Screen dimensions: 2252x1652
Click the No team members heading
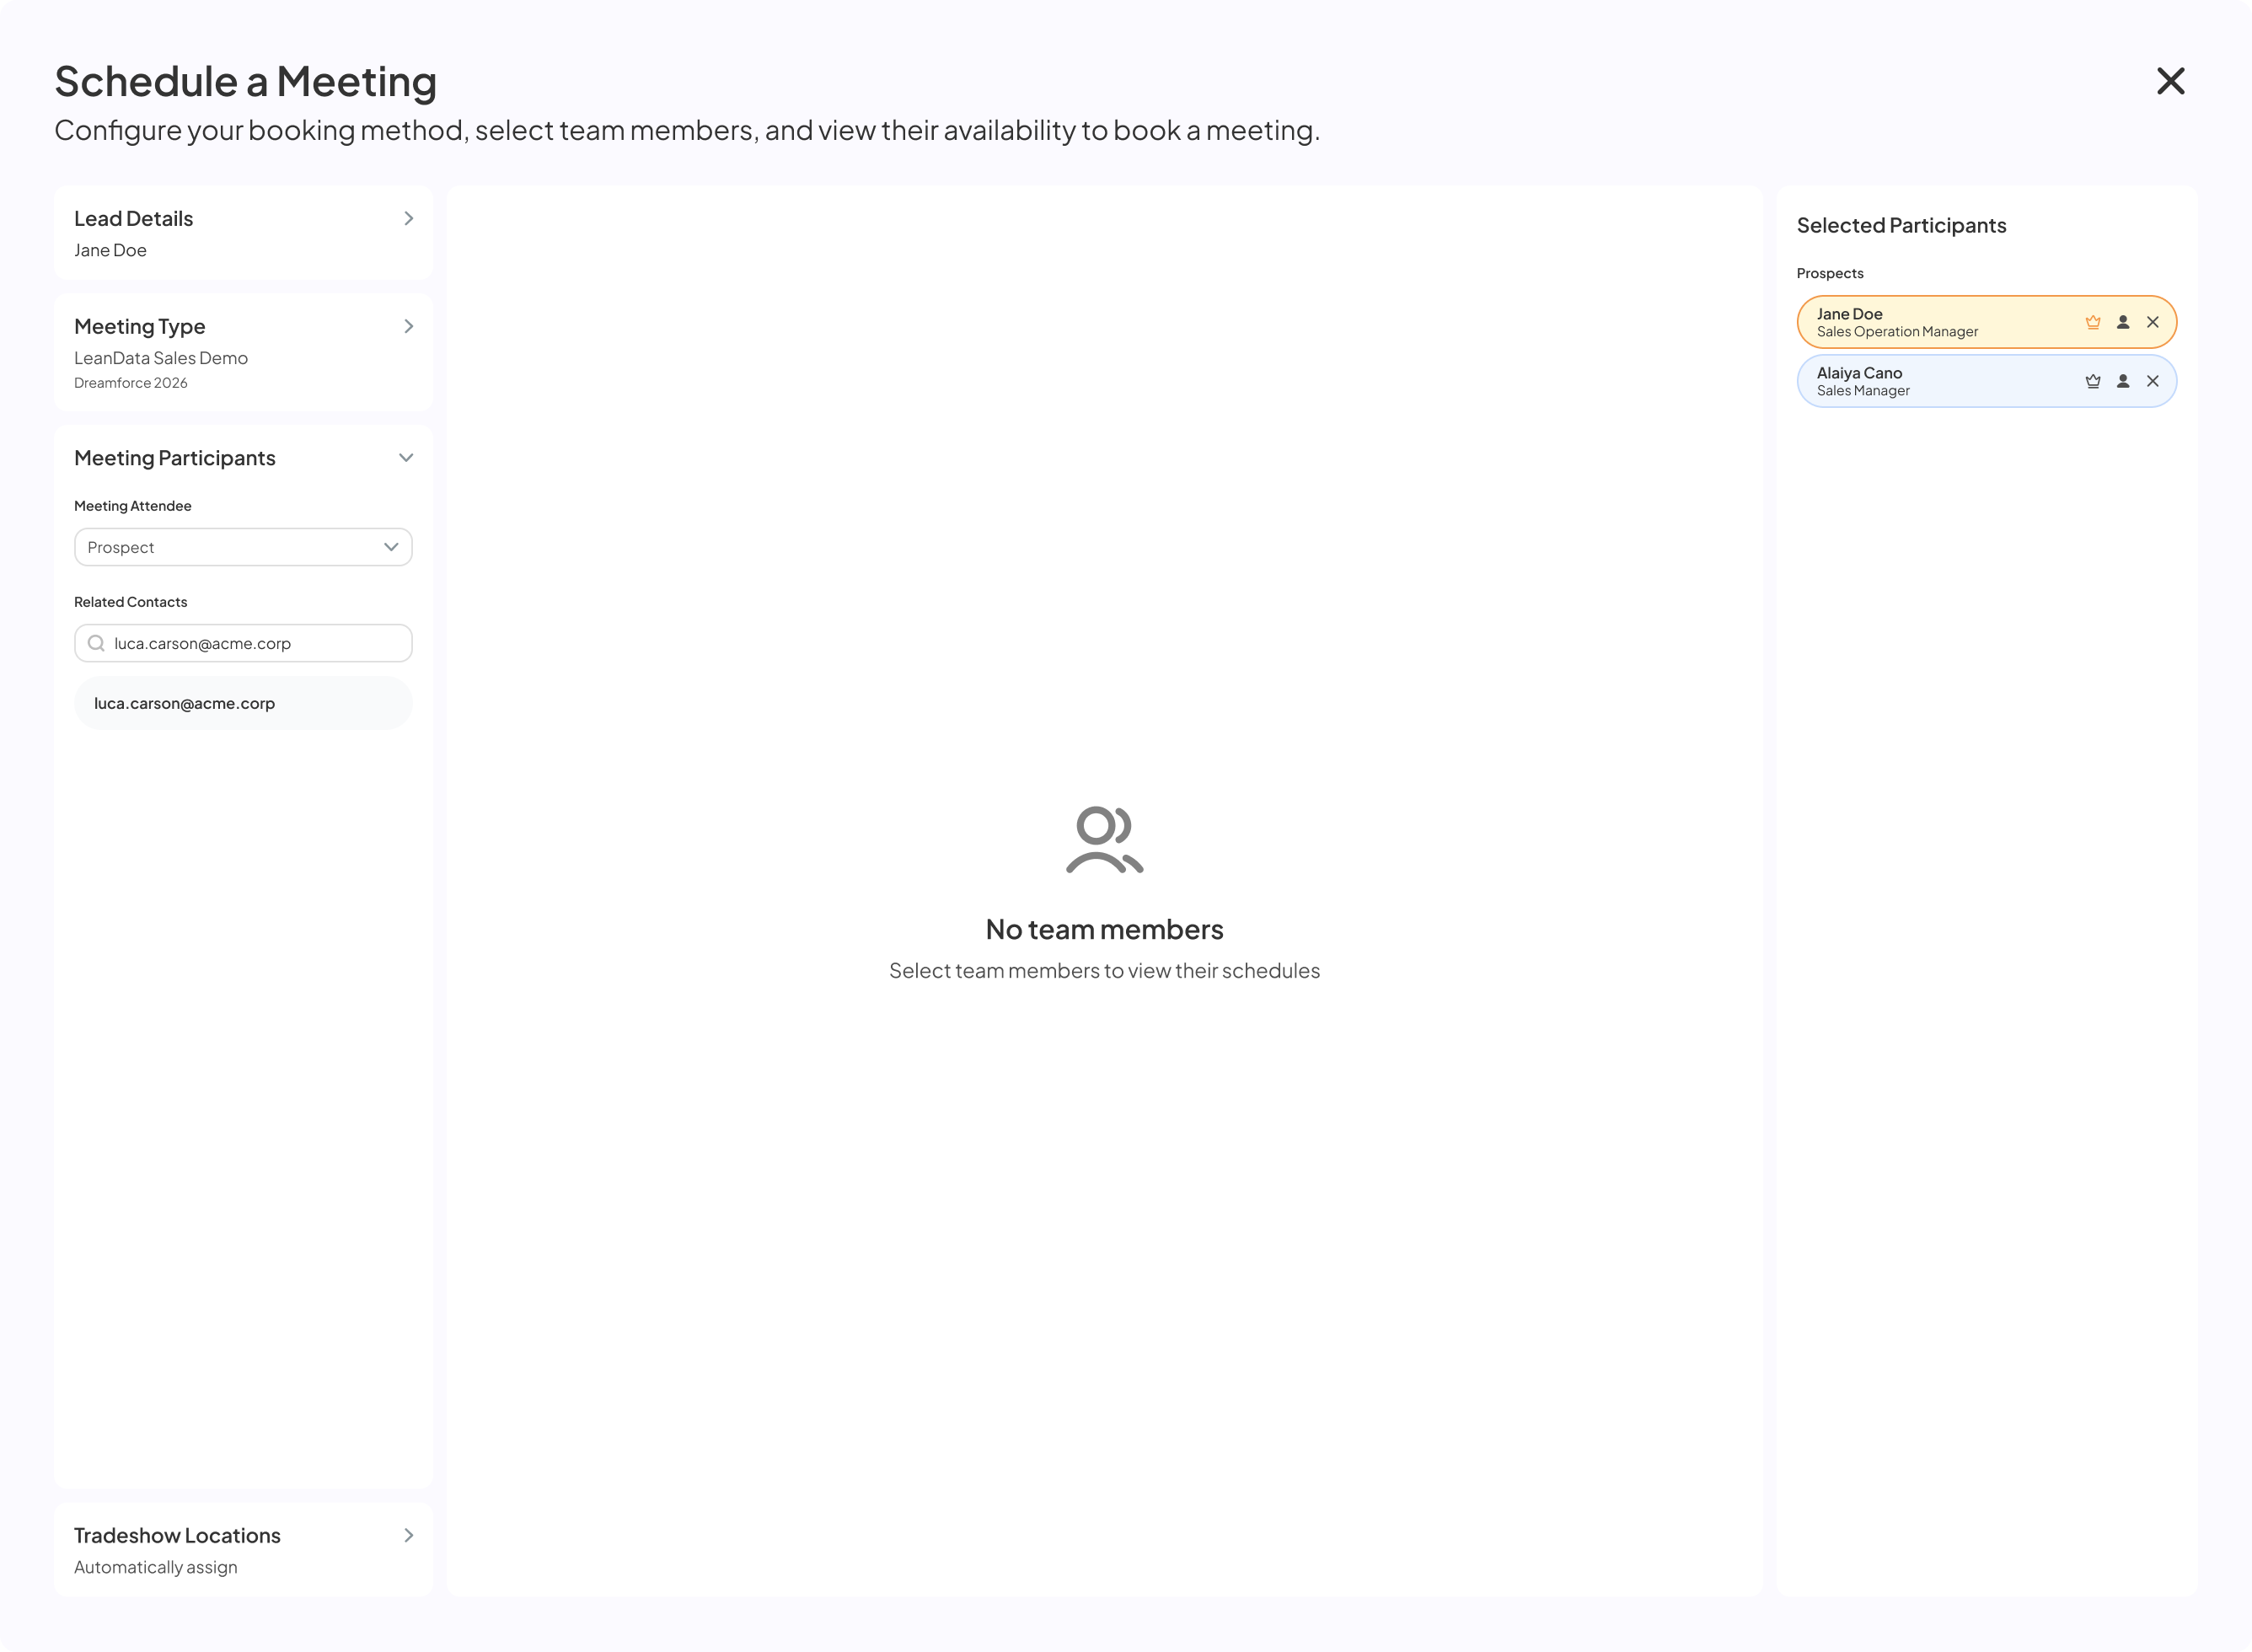click(1104, 929)
